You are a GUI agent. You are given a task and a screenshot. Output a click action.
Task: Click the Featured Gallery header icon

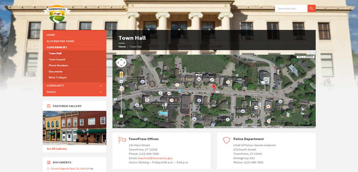48,106
